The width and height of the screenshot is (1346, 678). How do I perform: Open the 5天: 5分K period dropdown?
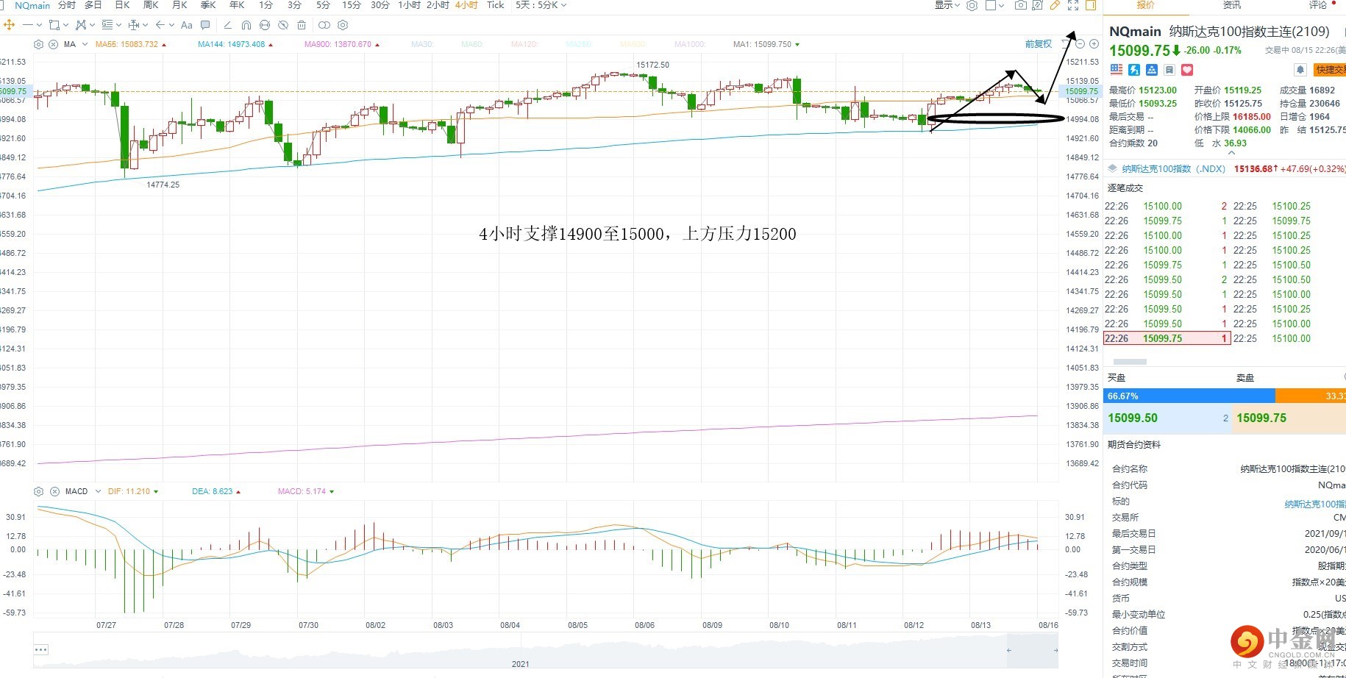tap(541, 5)
